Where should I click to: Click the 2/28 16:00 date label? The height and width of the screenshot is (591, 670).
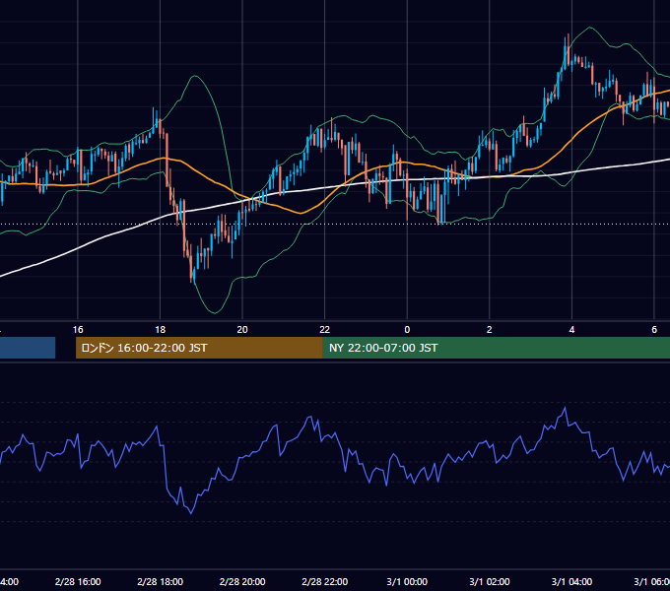click(78, 581)
